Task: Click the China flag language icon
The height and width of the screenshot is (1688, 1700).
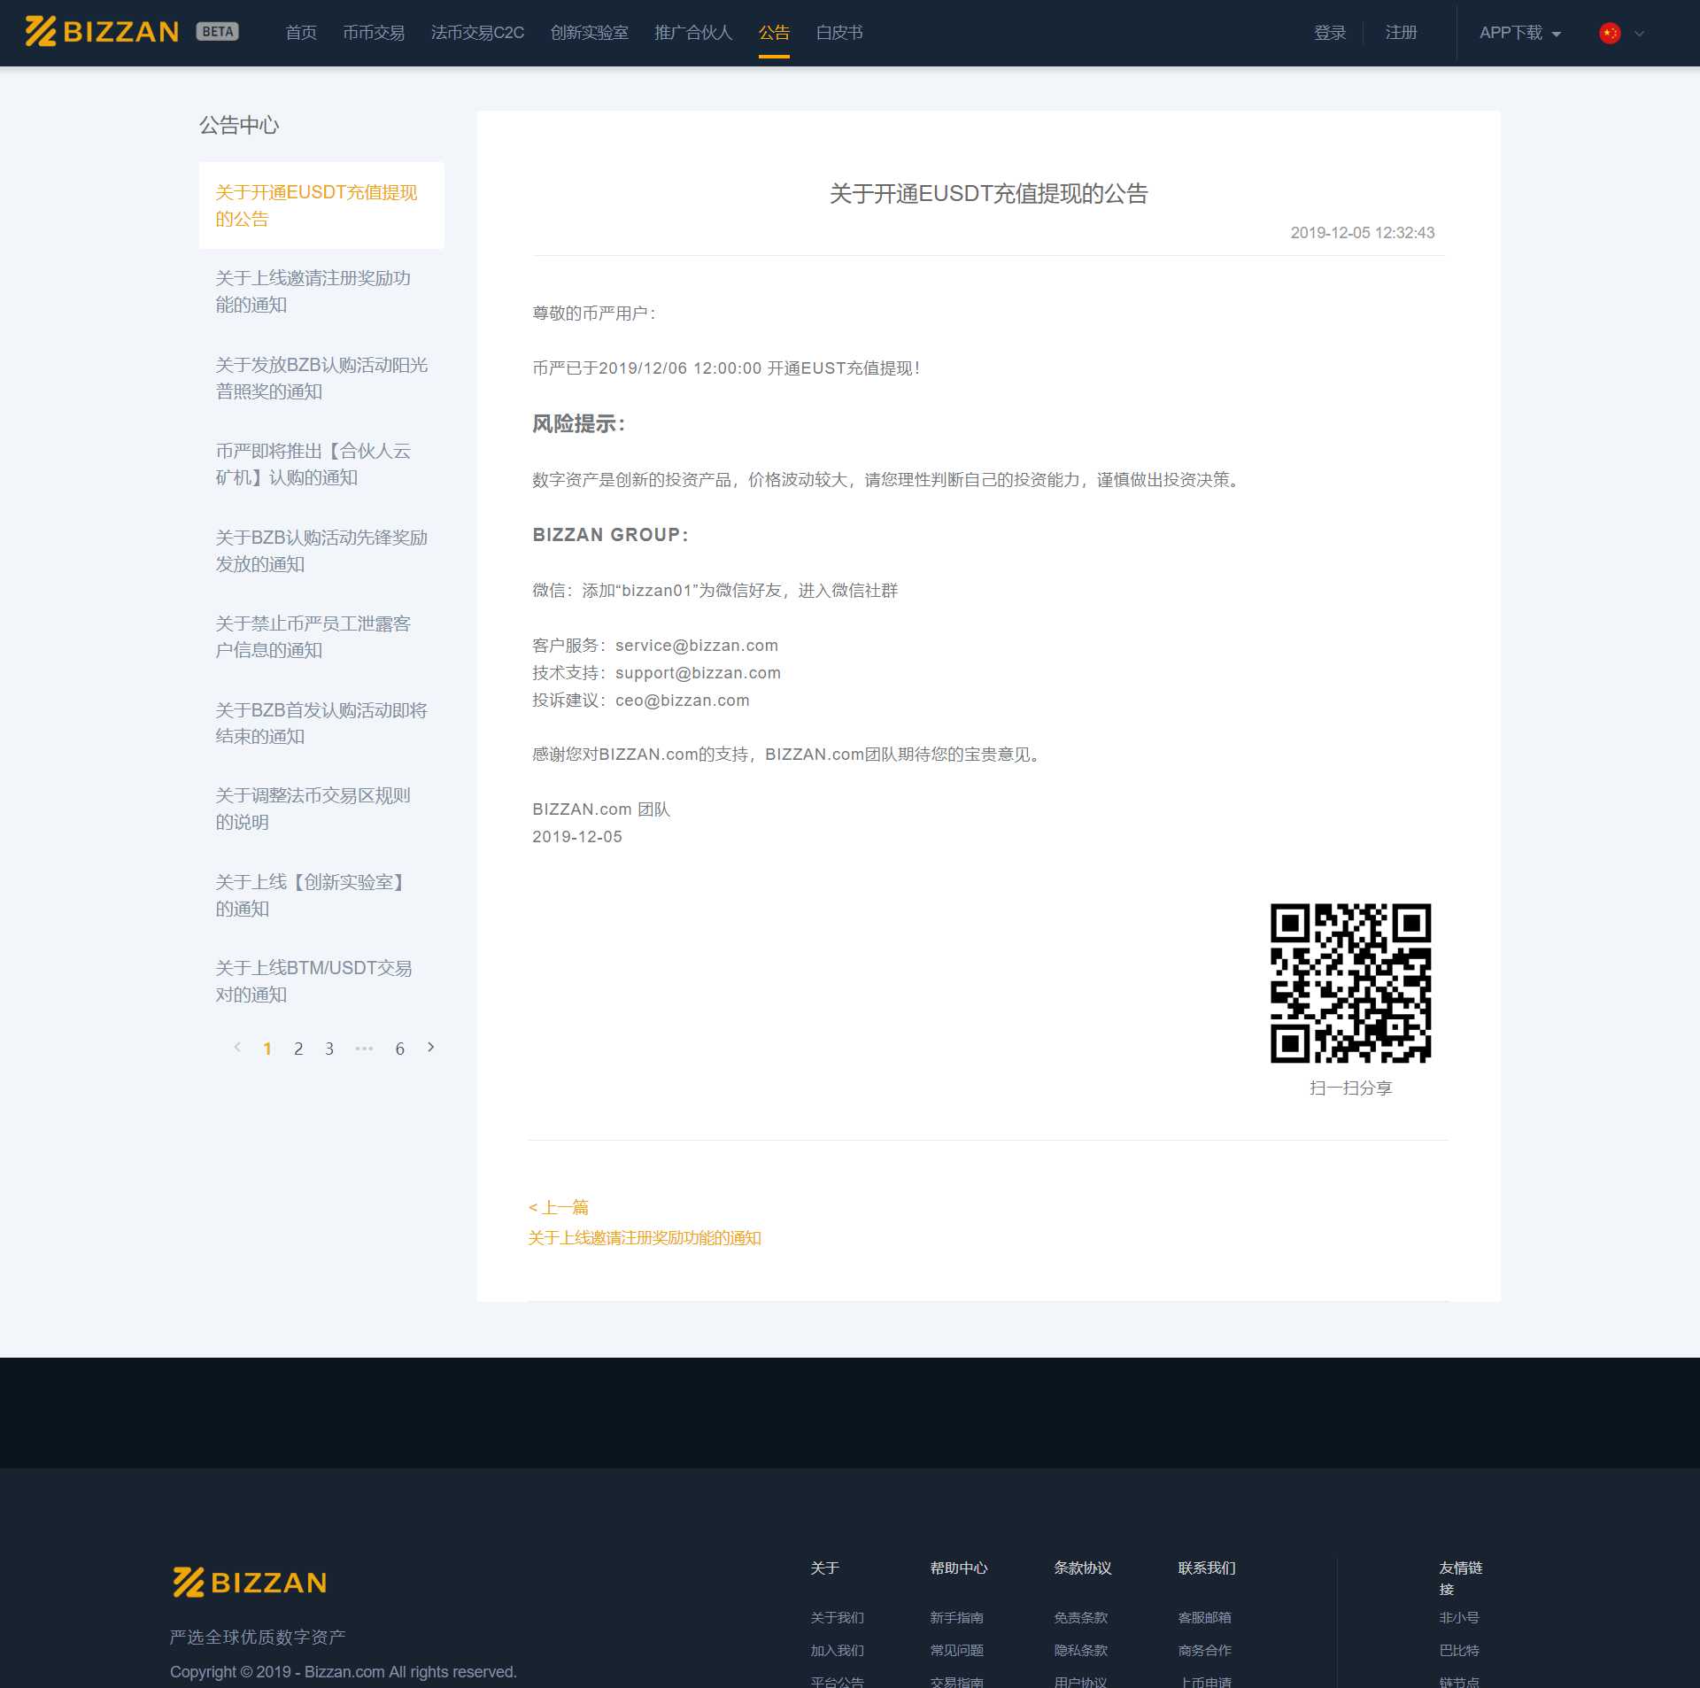Action: (x=1609, y=33)
